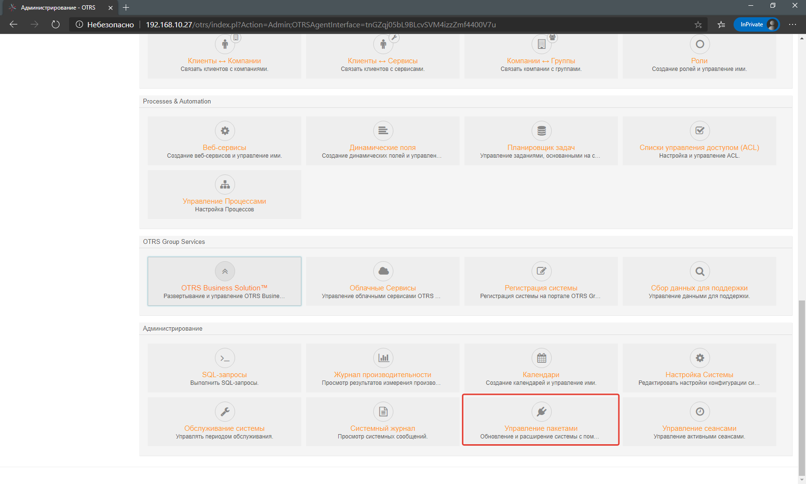
Task: Click the Календари calendar icon
Action: [x=542, y=358]
